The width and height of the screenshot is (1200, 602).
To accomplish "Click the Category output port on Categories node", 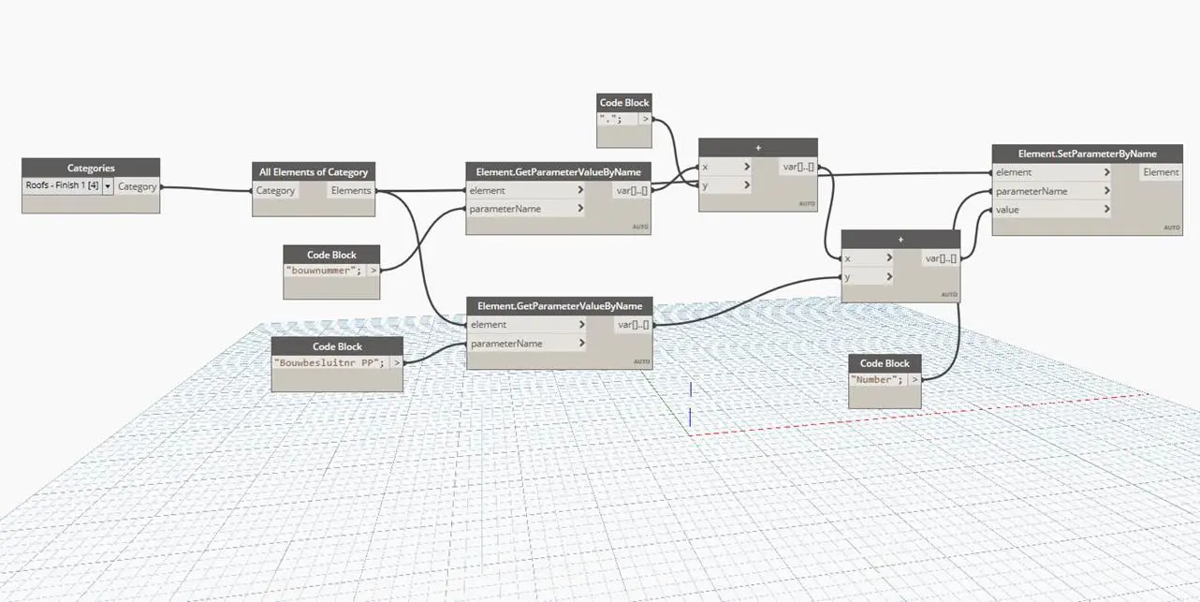I will tap(137, 186).
